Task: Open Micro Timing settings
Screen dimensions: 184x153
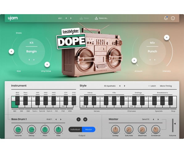Action: pos(166,86)
